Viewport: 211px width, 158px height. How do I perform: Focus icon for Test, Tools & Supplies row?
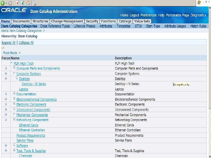[6, 150]
